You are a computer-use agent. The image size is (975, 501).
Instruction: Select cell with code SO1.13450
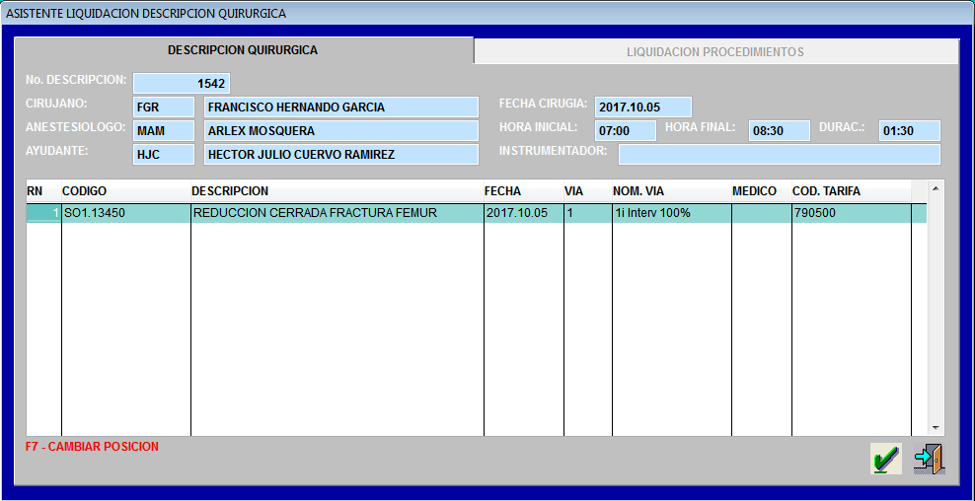tap(126, 213)
